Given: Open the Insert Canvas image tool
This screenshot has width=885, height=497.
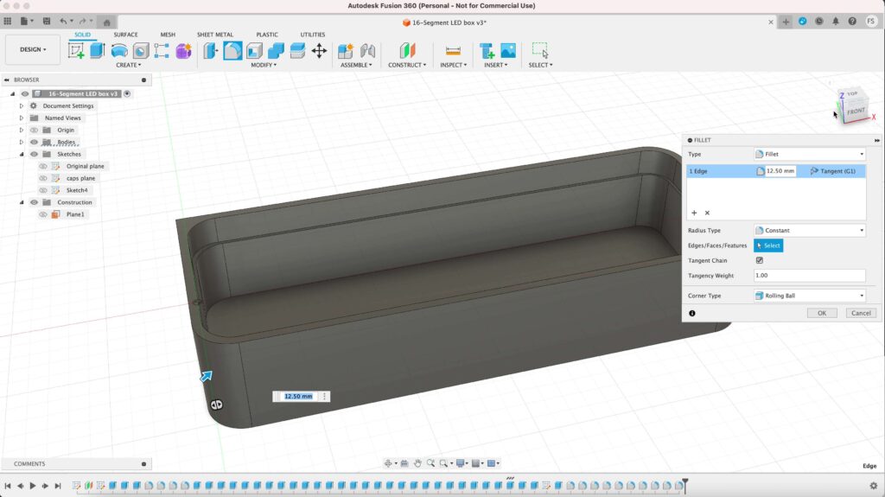Looking at the screenshot, I should point(508,51).
